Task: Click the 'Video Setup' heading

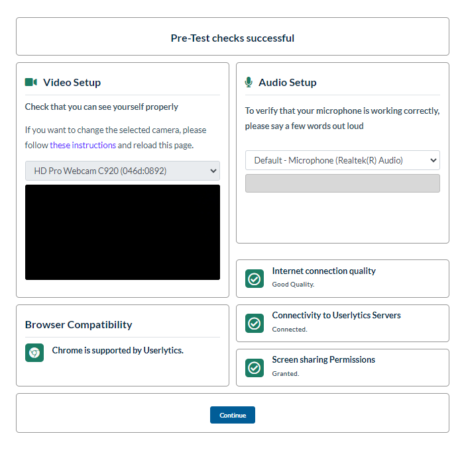Action: tap(72, 83)
